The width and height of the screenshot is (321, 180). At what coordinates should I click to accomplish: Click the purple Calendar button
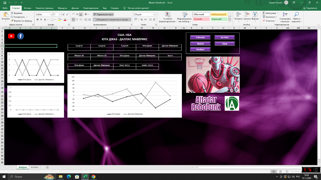200,37
